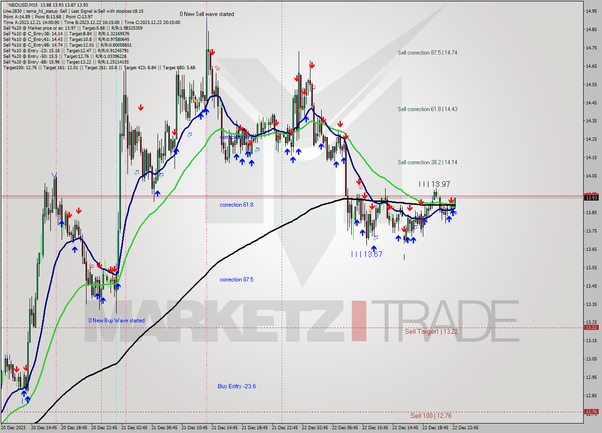This screenshot has height=433, width=602.
Task: Click the '20 Dec 14:45' time axis label
Action: pyautogui.click(x=44, y=428)
